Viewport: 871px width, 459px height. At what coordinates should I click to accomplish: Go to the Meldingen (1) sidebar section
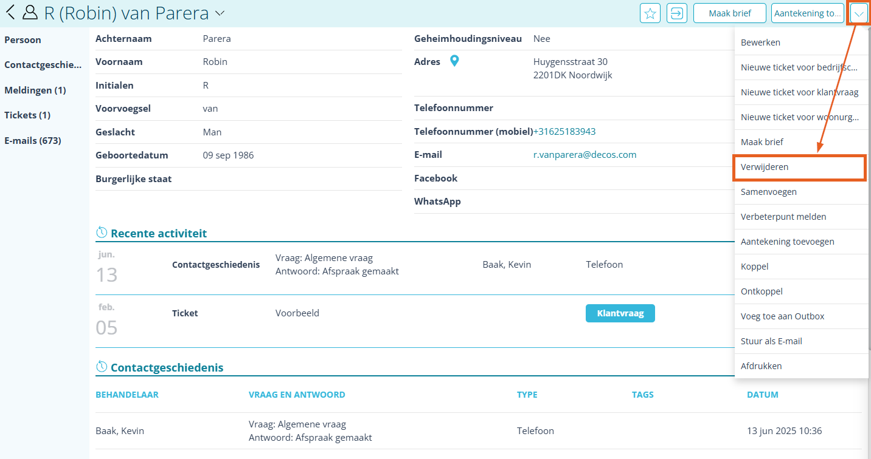[35, 90]
